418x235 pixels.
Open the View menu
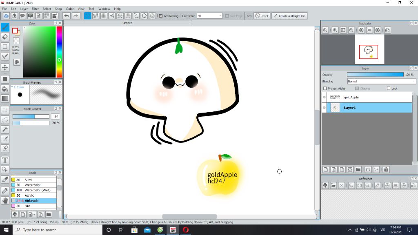coord(81,9)
